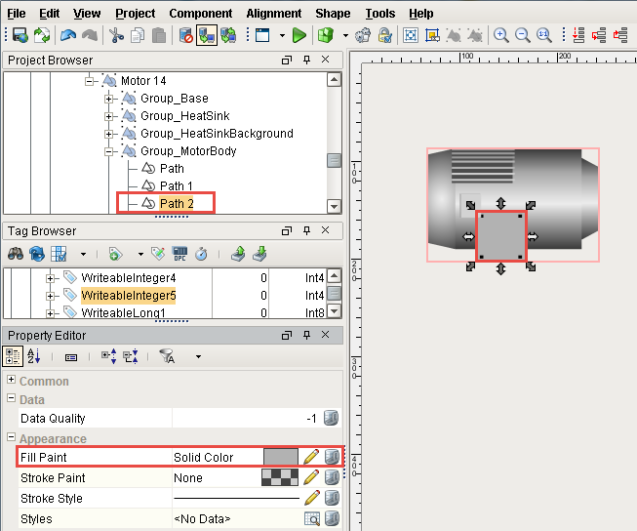Open the Alignment menu
Image resolution: width=637 pixels, height=531 pixels.
click(x=273, y=14)
